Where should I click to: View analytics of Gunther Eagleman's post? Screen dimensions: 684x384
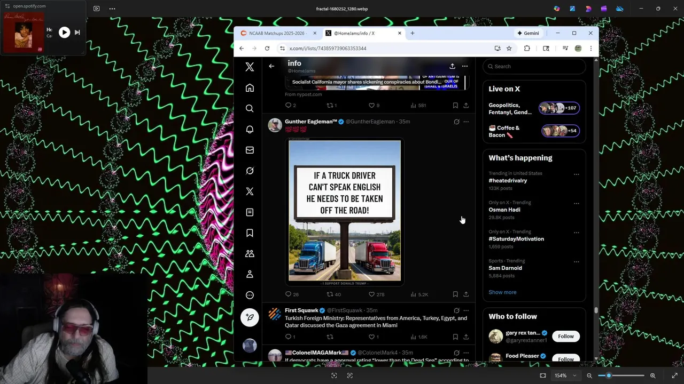pos(419,294)
